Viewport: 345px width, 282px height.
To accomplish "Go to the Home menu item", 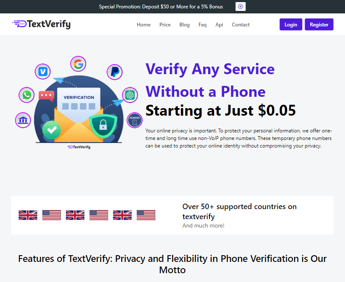I will (x=144, y=25).
